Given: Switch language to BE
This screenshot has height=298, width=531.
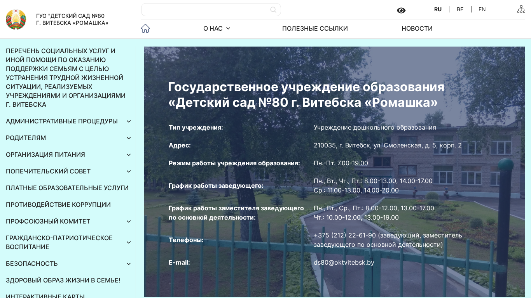Looking at the screenshot, I should (x=460, y=9).
